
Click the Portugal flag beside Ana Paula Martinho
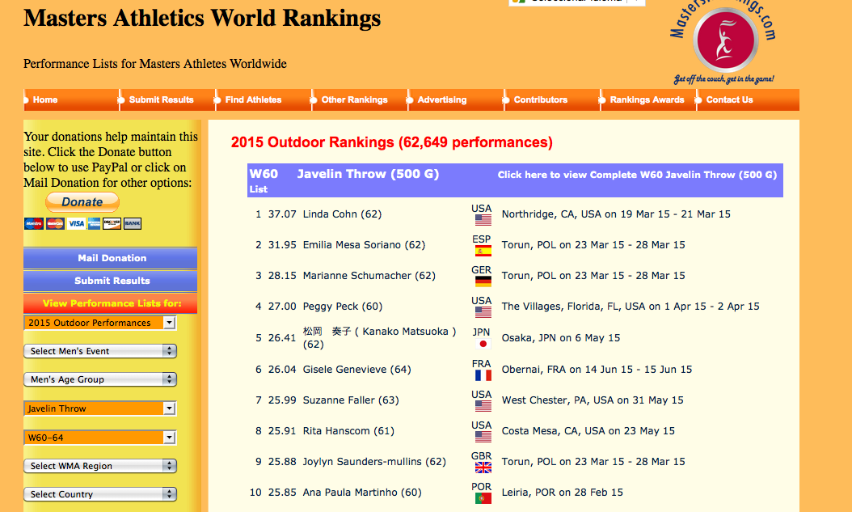tap(483, 498)
